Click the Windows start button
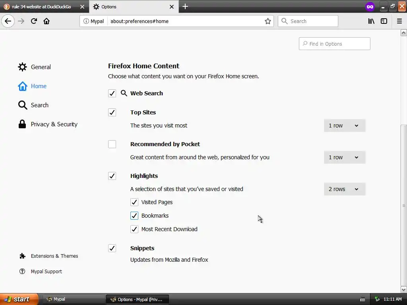Image resolution: width=407 pixels, height=305 pixels. pos(19,299)
